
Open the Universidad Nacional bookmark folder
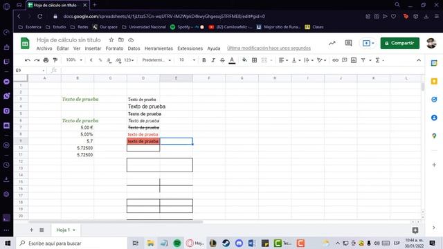pyautogui.click(x=144, y=27)
